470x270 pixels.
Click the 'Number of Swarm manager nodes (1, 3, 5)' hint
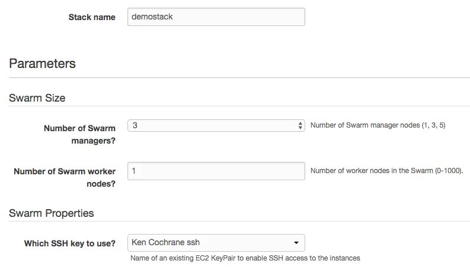(378, 125)
